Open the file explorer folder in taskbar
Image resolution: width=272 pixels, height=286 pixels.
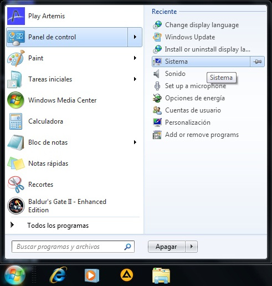161,275
